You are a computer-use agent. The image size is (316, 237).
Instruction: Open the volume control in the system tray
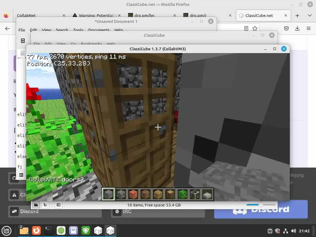293,231
